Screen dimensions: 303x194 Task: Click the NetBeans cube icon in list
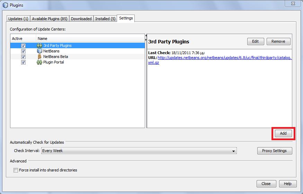point(39,51)
